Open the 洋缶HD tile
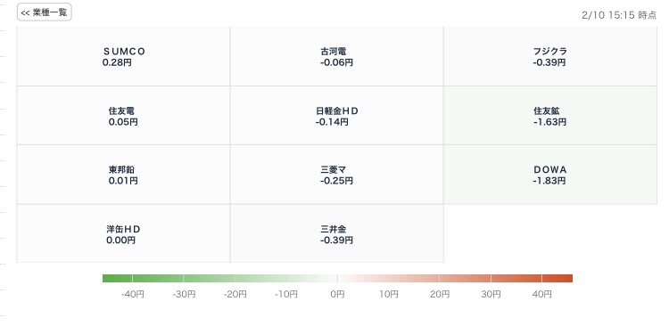669x326 pixels. (123, 233)
